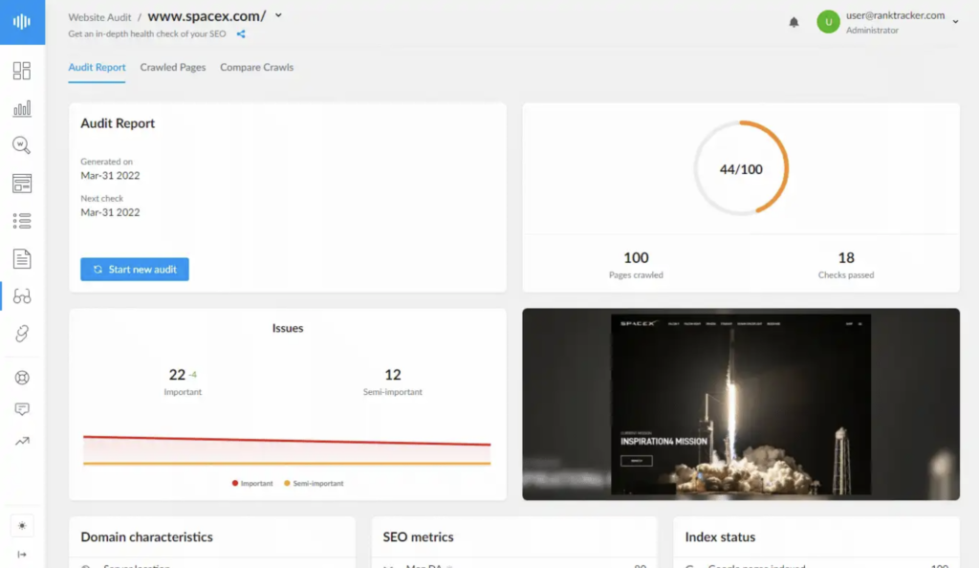Click the 44/100 score gauge
This screenshot has height=568, width=979.
pos(741,168)
